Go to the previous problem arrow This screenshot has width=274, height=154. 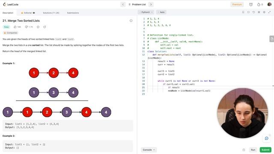coord(123,4)
